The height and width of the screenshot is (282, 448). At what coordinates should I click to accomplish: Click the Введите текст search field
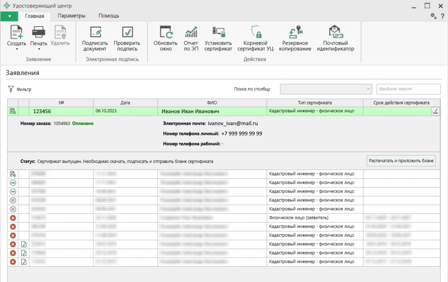tap(408, 89)
